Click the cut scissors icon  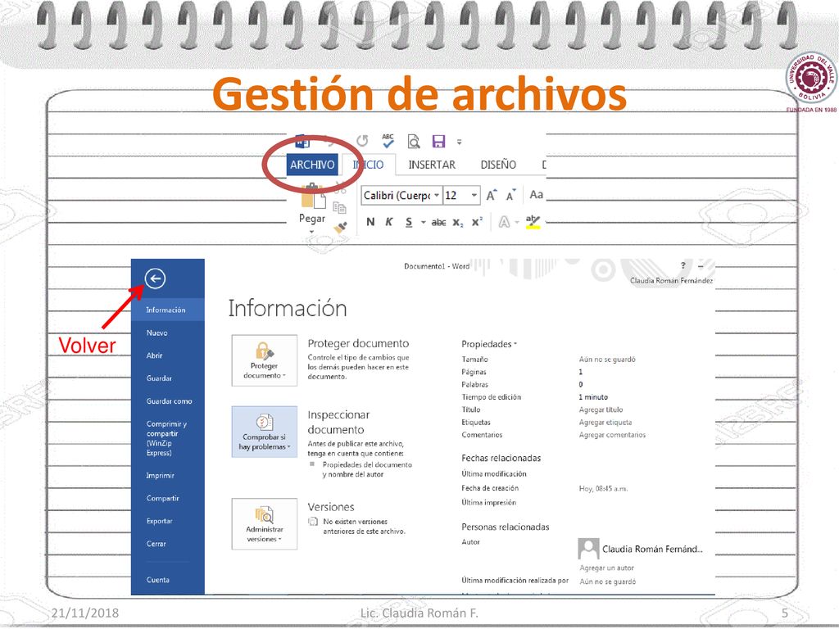[x=340, y=188]
